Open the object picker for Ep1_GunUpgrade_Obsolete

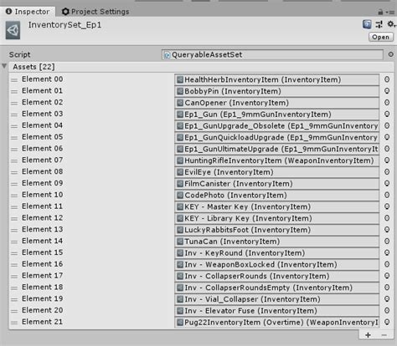[x=387, y=125]
